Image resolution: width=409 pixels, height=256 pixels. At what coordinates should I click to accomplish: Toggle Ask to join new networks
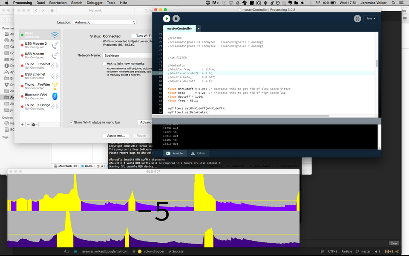point(104,64)
